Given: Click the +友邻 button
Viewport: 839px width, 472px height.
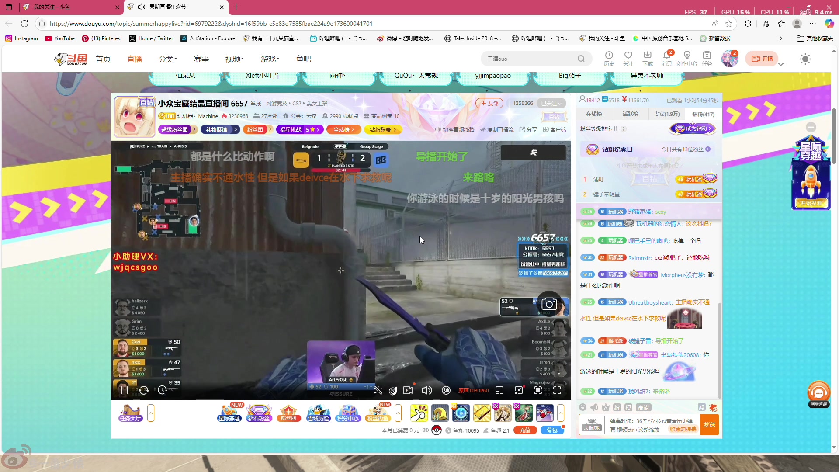Looking at the screenshot, I should [489, 103].
